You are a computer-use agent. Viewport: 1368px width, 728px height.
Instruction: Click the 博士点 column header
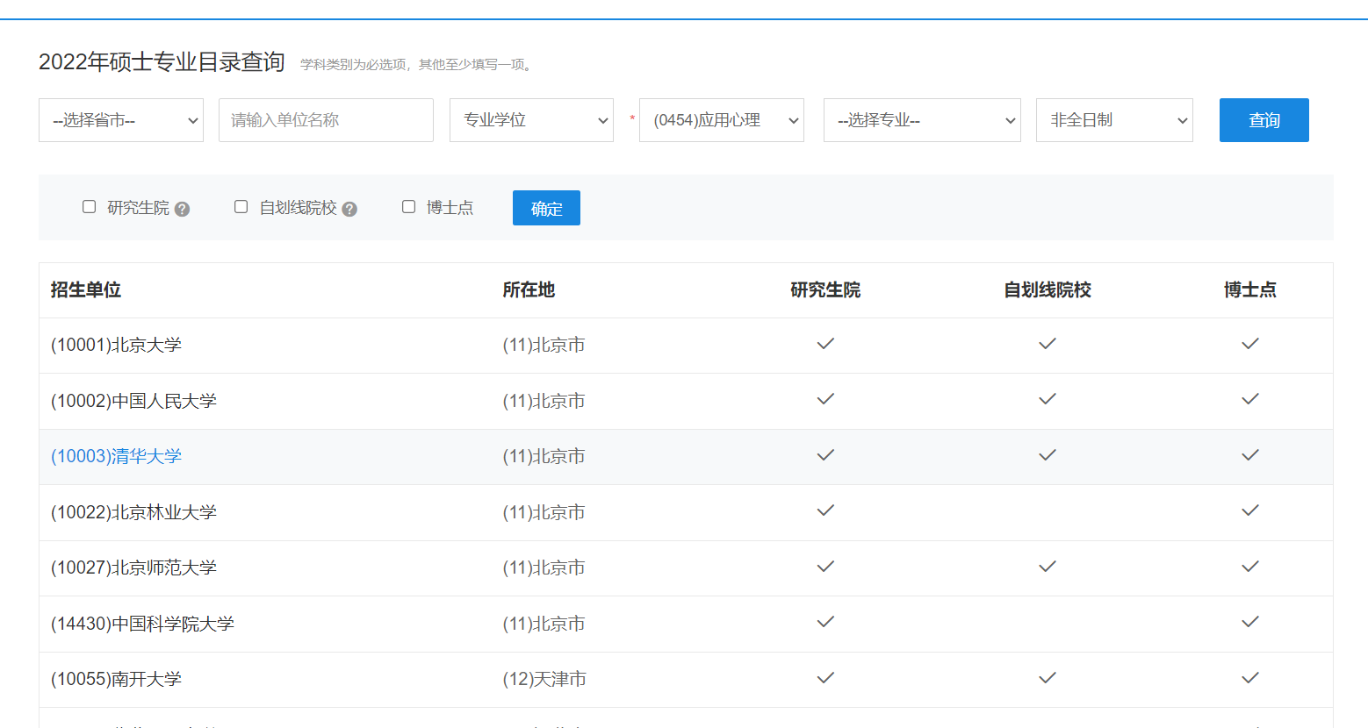[x=1250, y=290]
